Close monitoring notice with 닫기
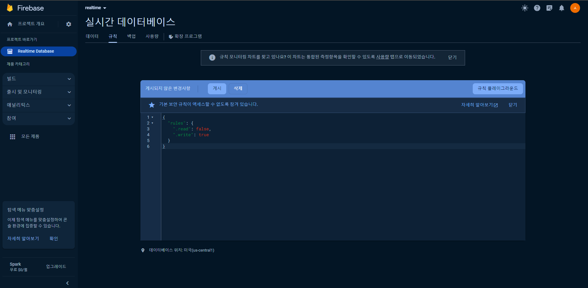This screenshot has width=588, height=288. (452, 58)
